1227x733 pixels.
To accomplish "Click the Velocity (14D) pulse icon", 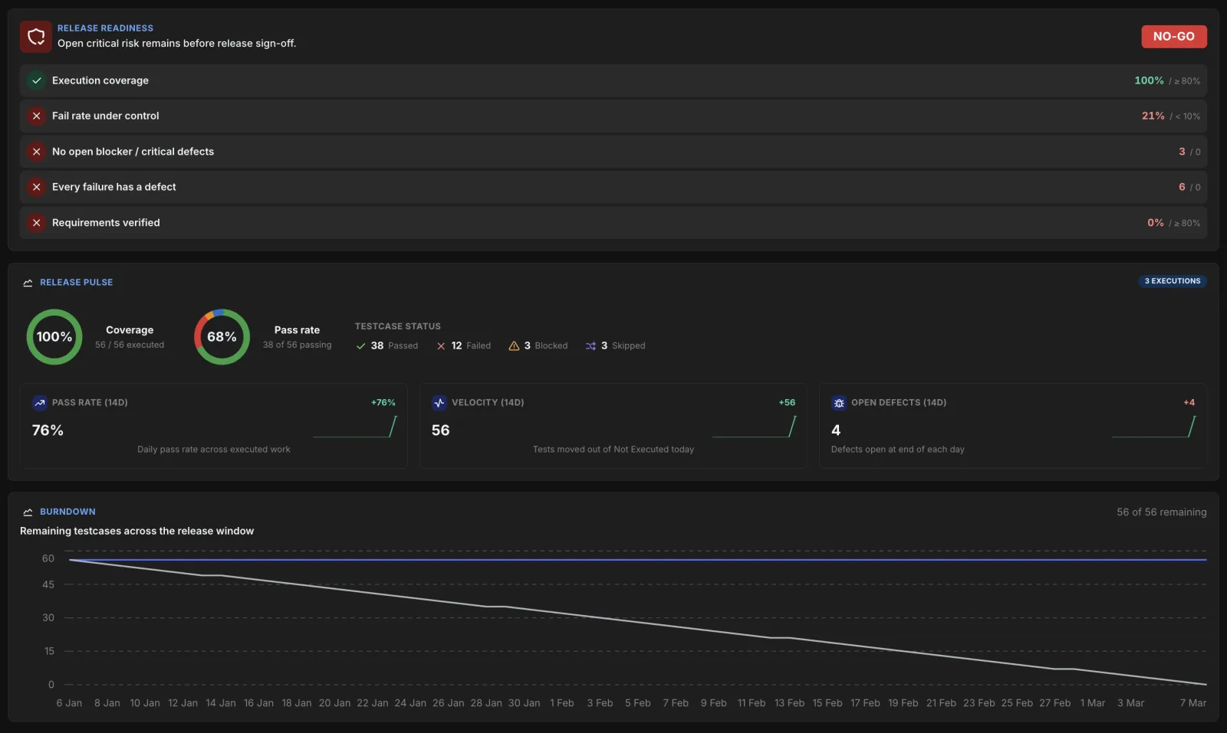I will tap(439, 403).
